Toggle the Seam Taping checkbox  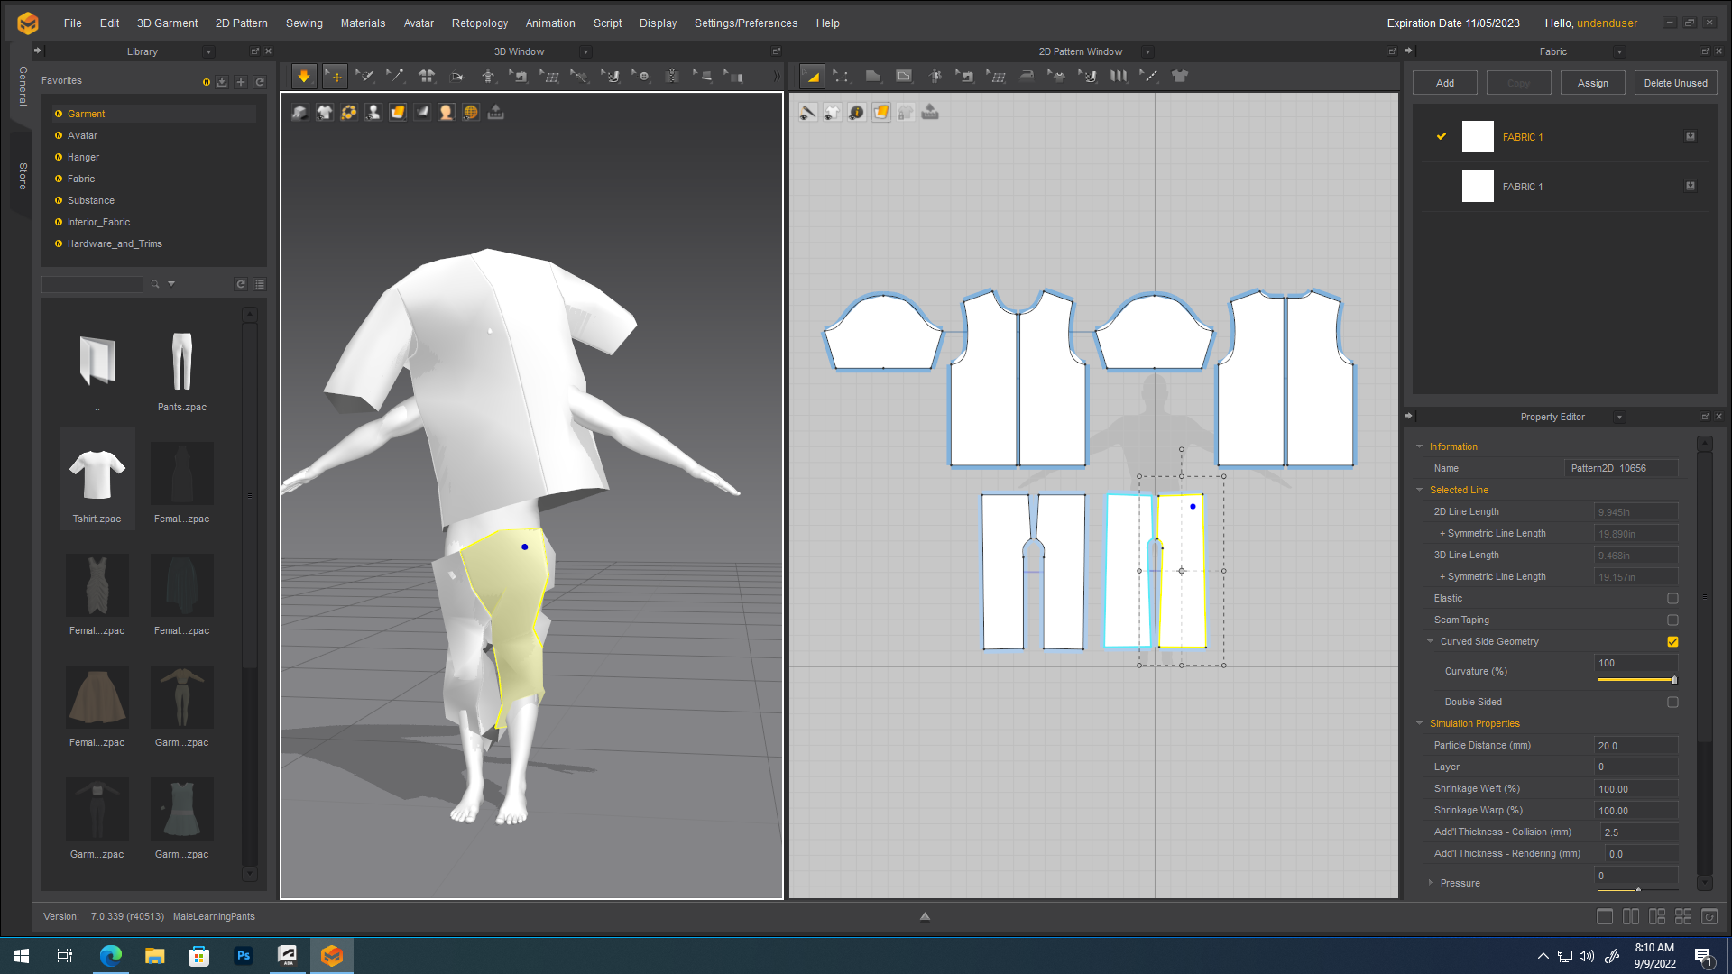(1672, 620)
